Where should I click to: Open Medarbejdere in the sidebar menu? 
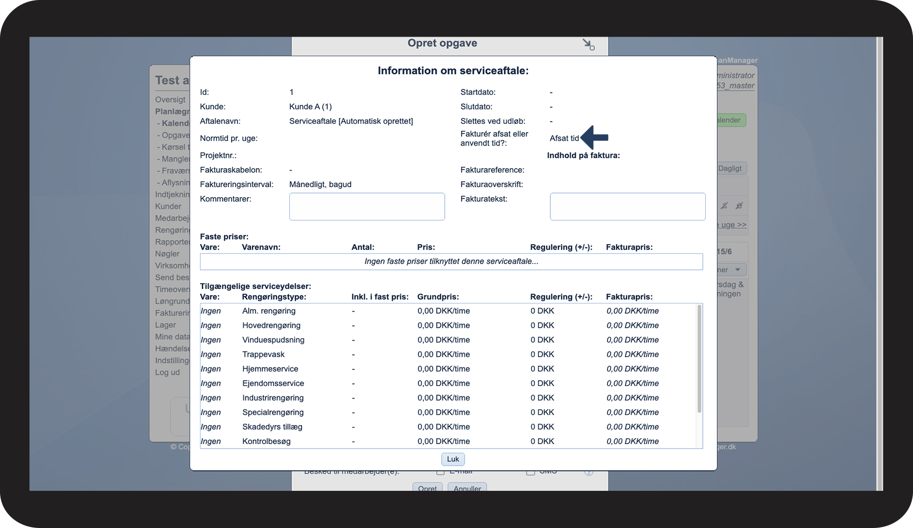coord(173,218)
